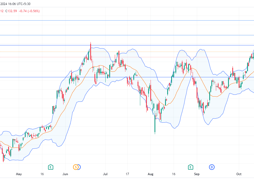Screen dimensions: 254x187
Task: Open the earnings marker shown in late May
Action: [51, 167]
